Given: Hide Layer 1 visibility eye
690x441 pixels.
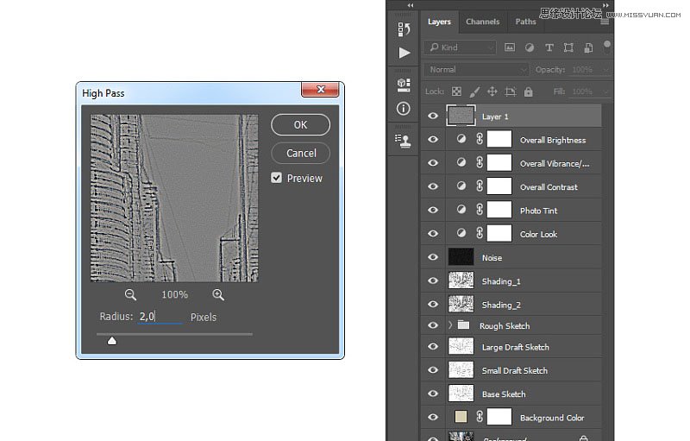Looking at the screenshot, I should pyautogui.click(x=433, y=116).
